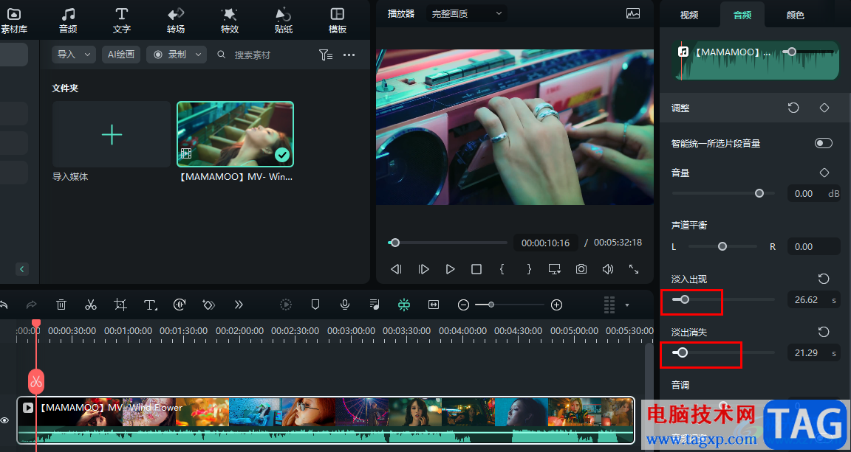Step back one frame in player
851x452 pixels.
[x=396, y=269]
